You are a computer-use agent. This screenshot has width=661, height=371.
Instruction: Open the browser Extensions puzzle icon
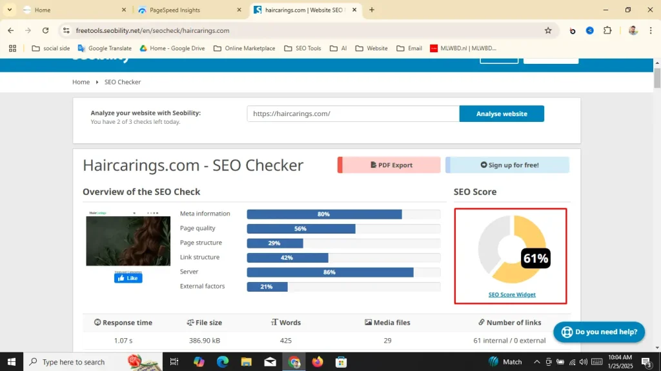tap(607, 30)
